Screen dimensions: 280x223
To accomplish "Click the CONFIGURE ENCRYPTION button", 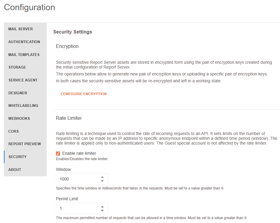I will click(83, 94).
